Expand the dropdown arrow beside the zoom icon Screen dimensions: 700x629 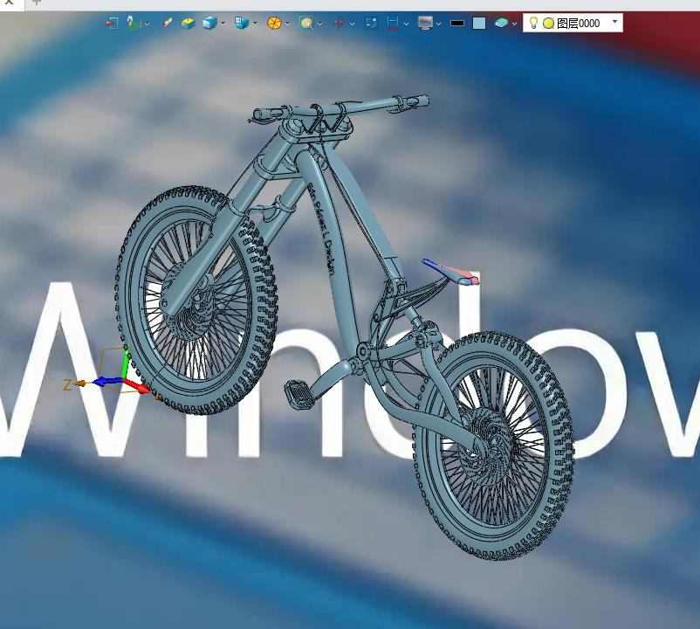(319, 24)
